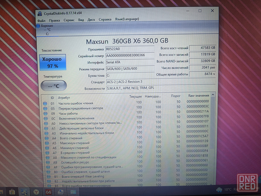Click the Число включений value 2041 раз
The image size is (261, 196).
tap(203, 67)
